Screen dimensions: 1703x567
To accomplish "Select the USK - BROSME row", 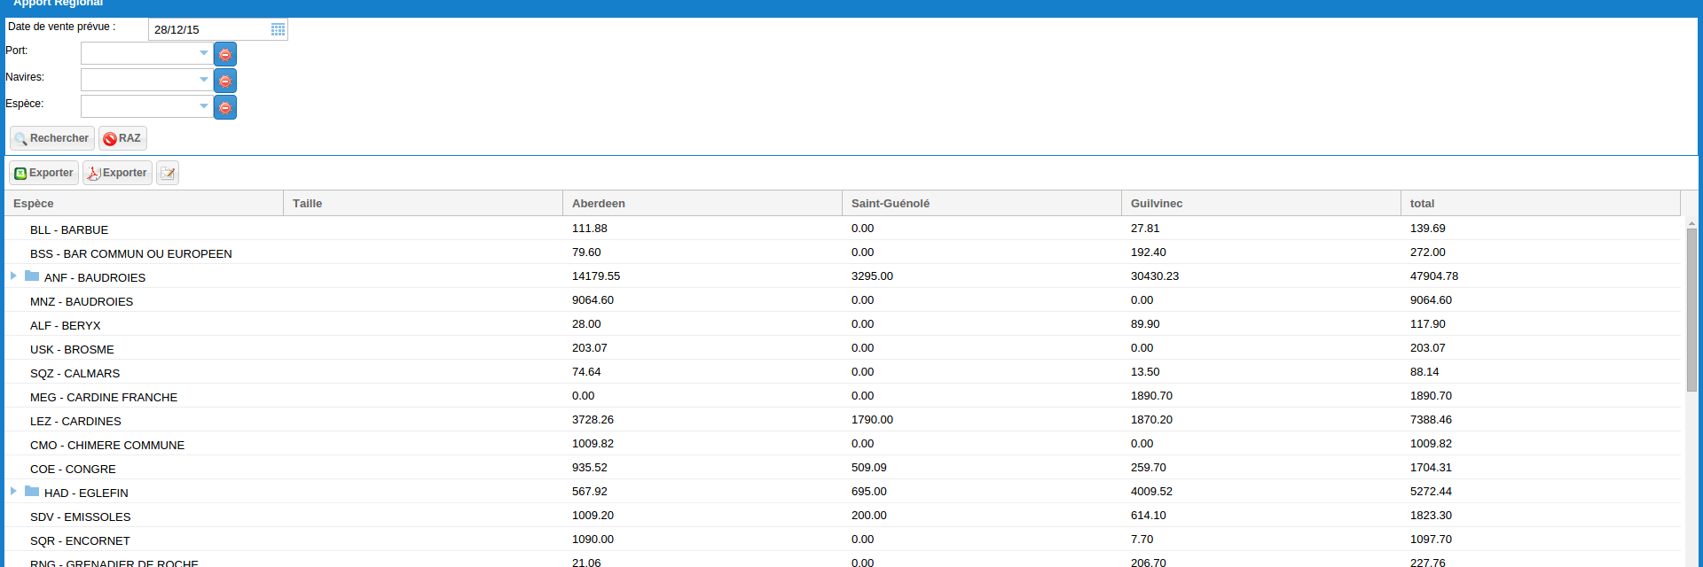I will [x=843, y=348].
